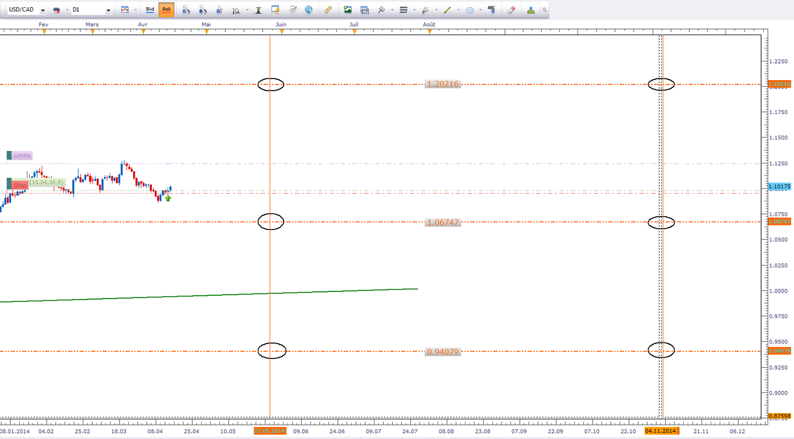Expand the Fibonacci fan dropdown arrow
Image resolution: width=794 pixels, height=439 pixels.
[436, 10]
